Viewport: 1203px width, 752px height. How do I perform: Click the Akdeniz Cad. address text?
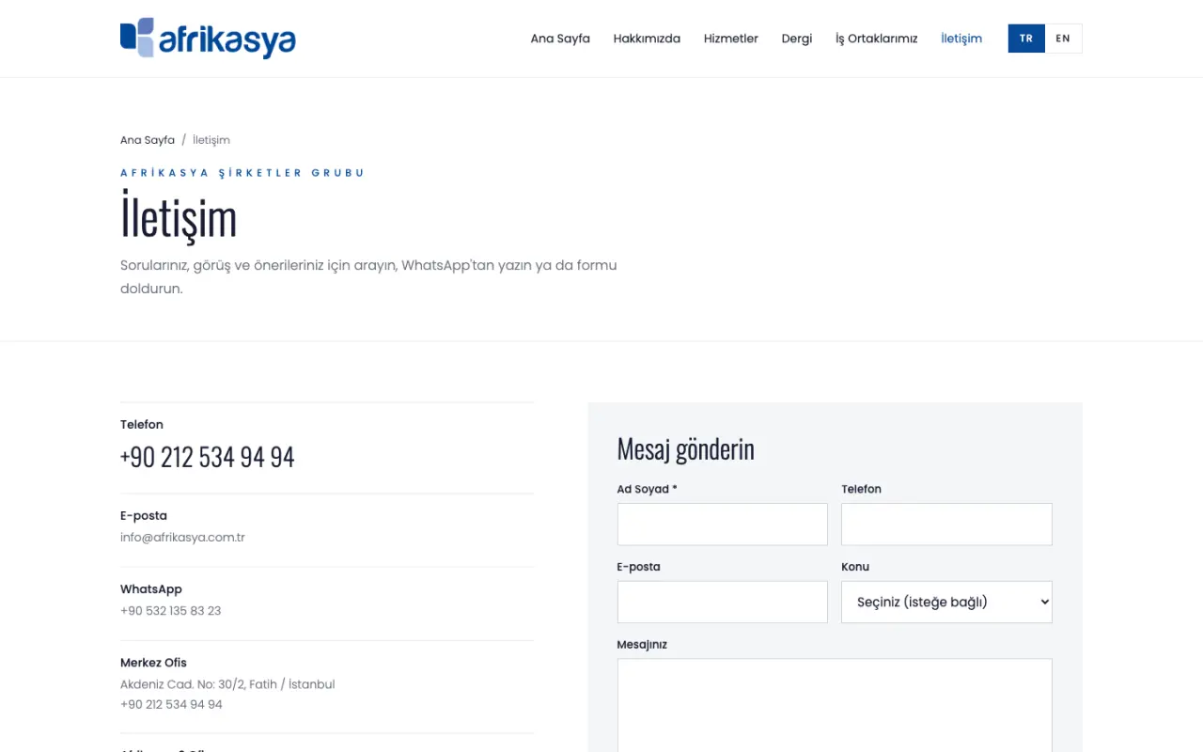point(227,684)
